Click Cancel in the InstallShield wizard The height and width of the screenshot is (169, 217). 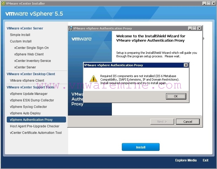click(188, 122)
